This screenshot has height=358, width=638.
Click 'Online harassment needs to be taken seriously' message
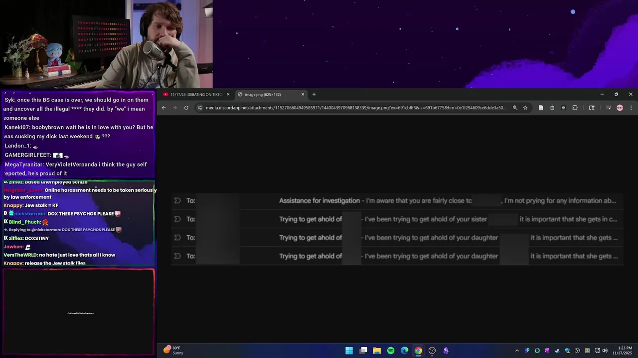(80, 193)
